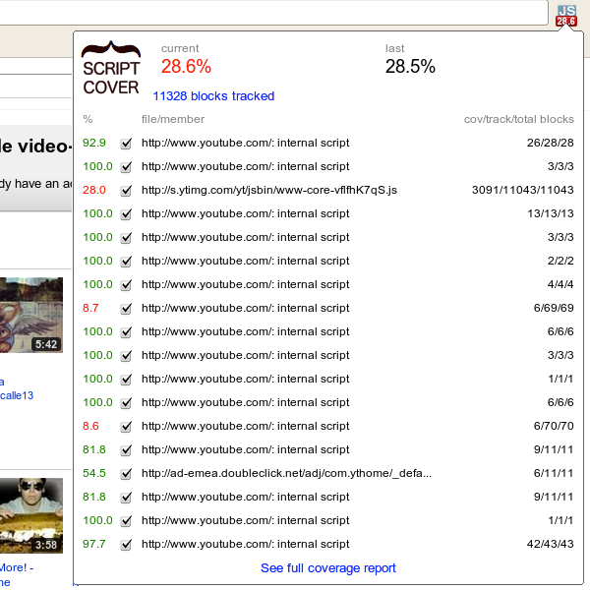Toggle checkbox for ad-emea.doubleclick.net script

(126, 473)
